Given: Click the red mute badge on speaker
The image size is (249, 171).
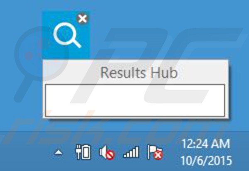Looking at the screenshot, I should click(110, 155).
